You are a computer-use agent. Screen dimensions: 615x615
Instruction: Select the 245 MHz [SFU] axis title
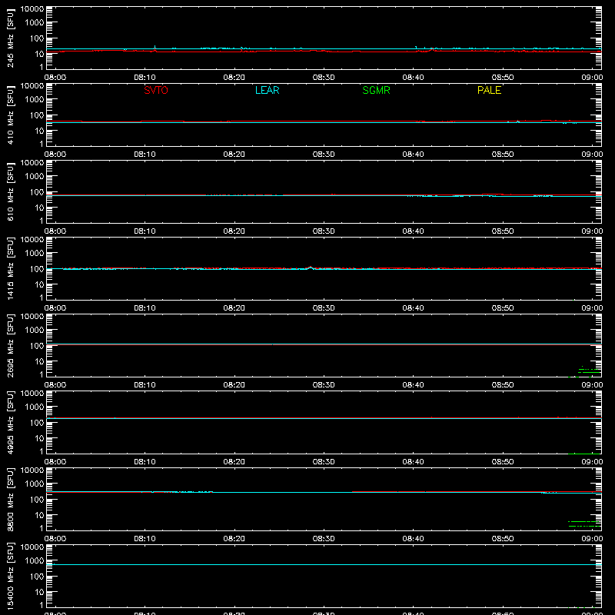click(10, 38)
